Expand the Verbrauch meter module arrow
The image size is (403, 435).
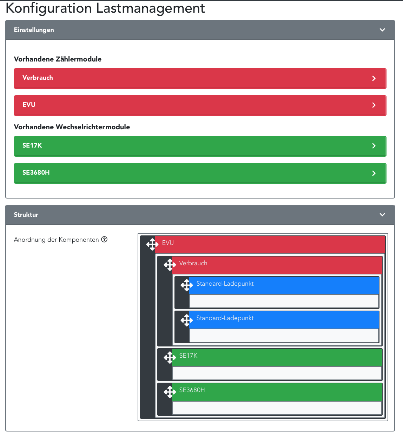374,78
